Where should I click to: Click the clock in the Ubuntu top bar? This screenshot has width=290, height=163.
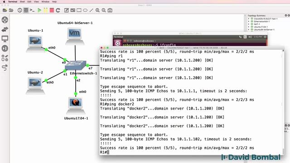[258, 37]
